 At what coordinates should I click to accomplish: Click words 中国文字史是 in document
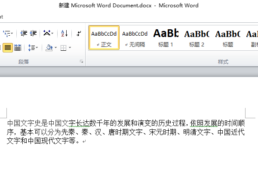(x=28, y=123)
